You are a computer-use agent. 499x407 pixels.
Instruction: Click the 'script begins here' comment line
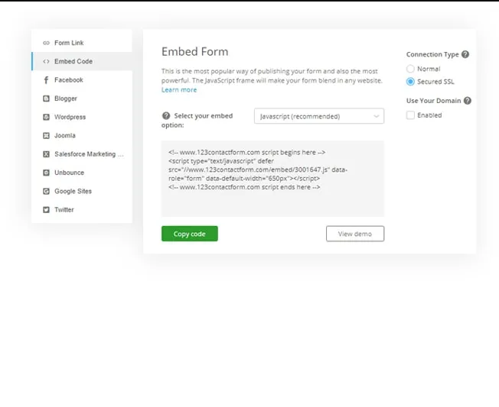246,153
